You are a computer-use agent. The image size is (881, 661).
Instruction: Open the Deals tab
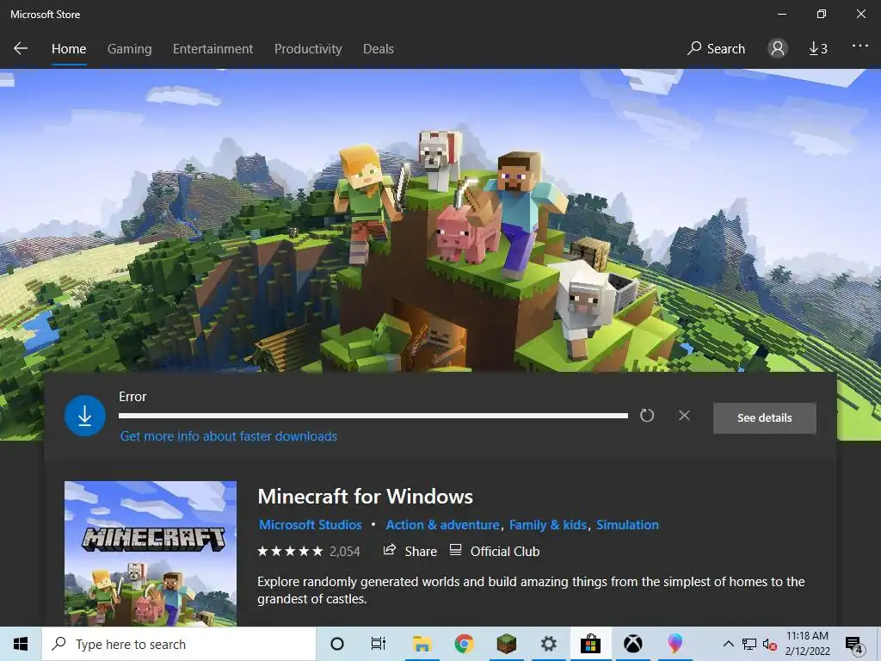point(379,49)
